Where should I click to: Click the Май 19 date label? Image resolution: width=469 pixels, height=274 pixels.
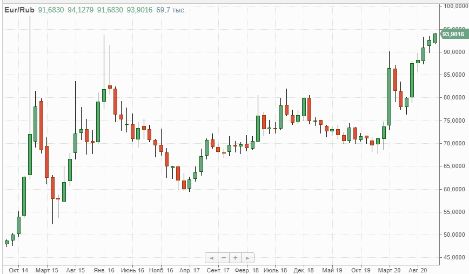[x=332, y=270]
